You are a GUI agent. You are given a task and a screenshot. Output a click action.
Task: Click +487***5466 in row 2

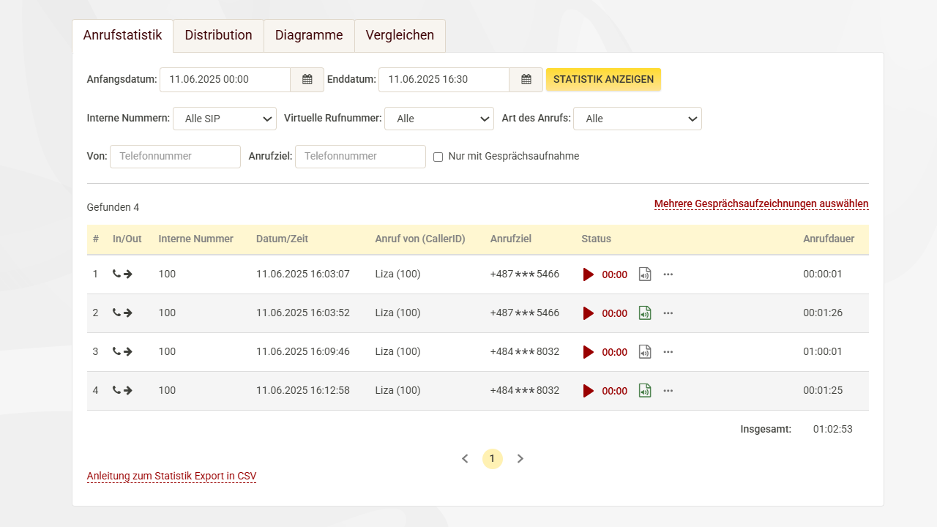pos(525,313)
